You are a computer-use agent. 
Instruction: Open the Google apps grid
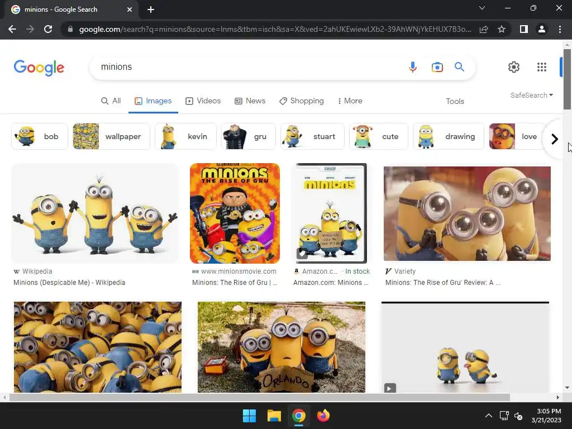click(x=542, y=67)
